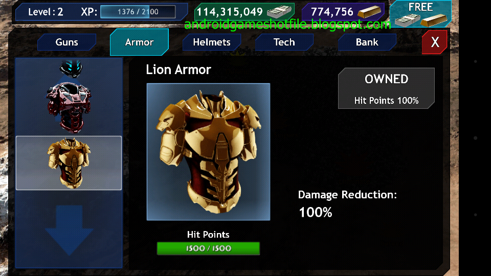Image resolution: width=491 pixels, height=276 pixels.
Task: Select the Armor tab
Action: coord(139,42)
